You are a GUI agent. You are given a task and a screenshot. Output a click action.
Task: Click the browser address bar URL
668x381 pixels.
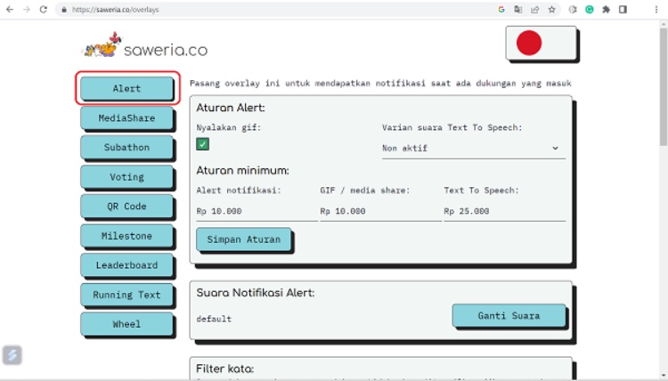coord(115,10)
